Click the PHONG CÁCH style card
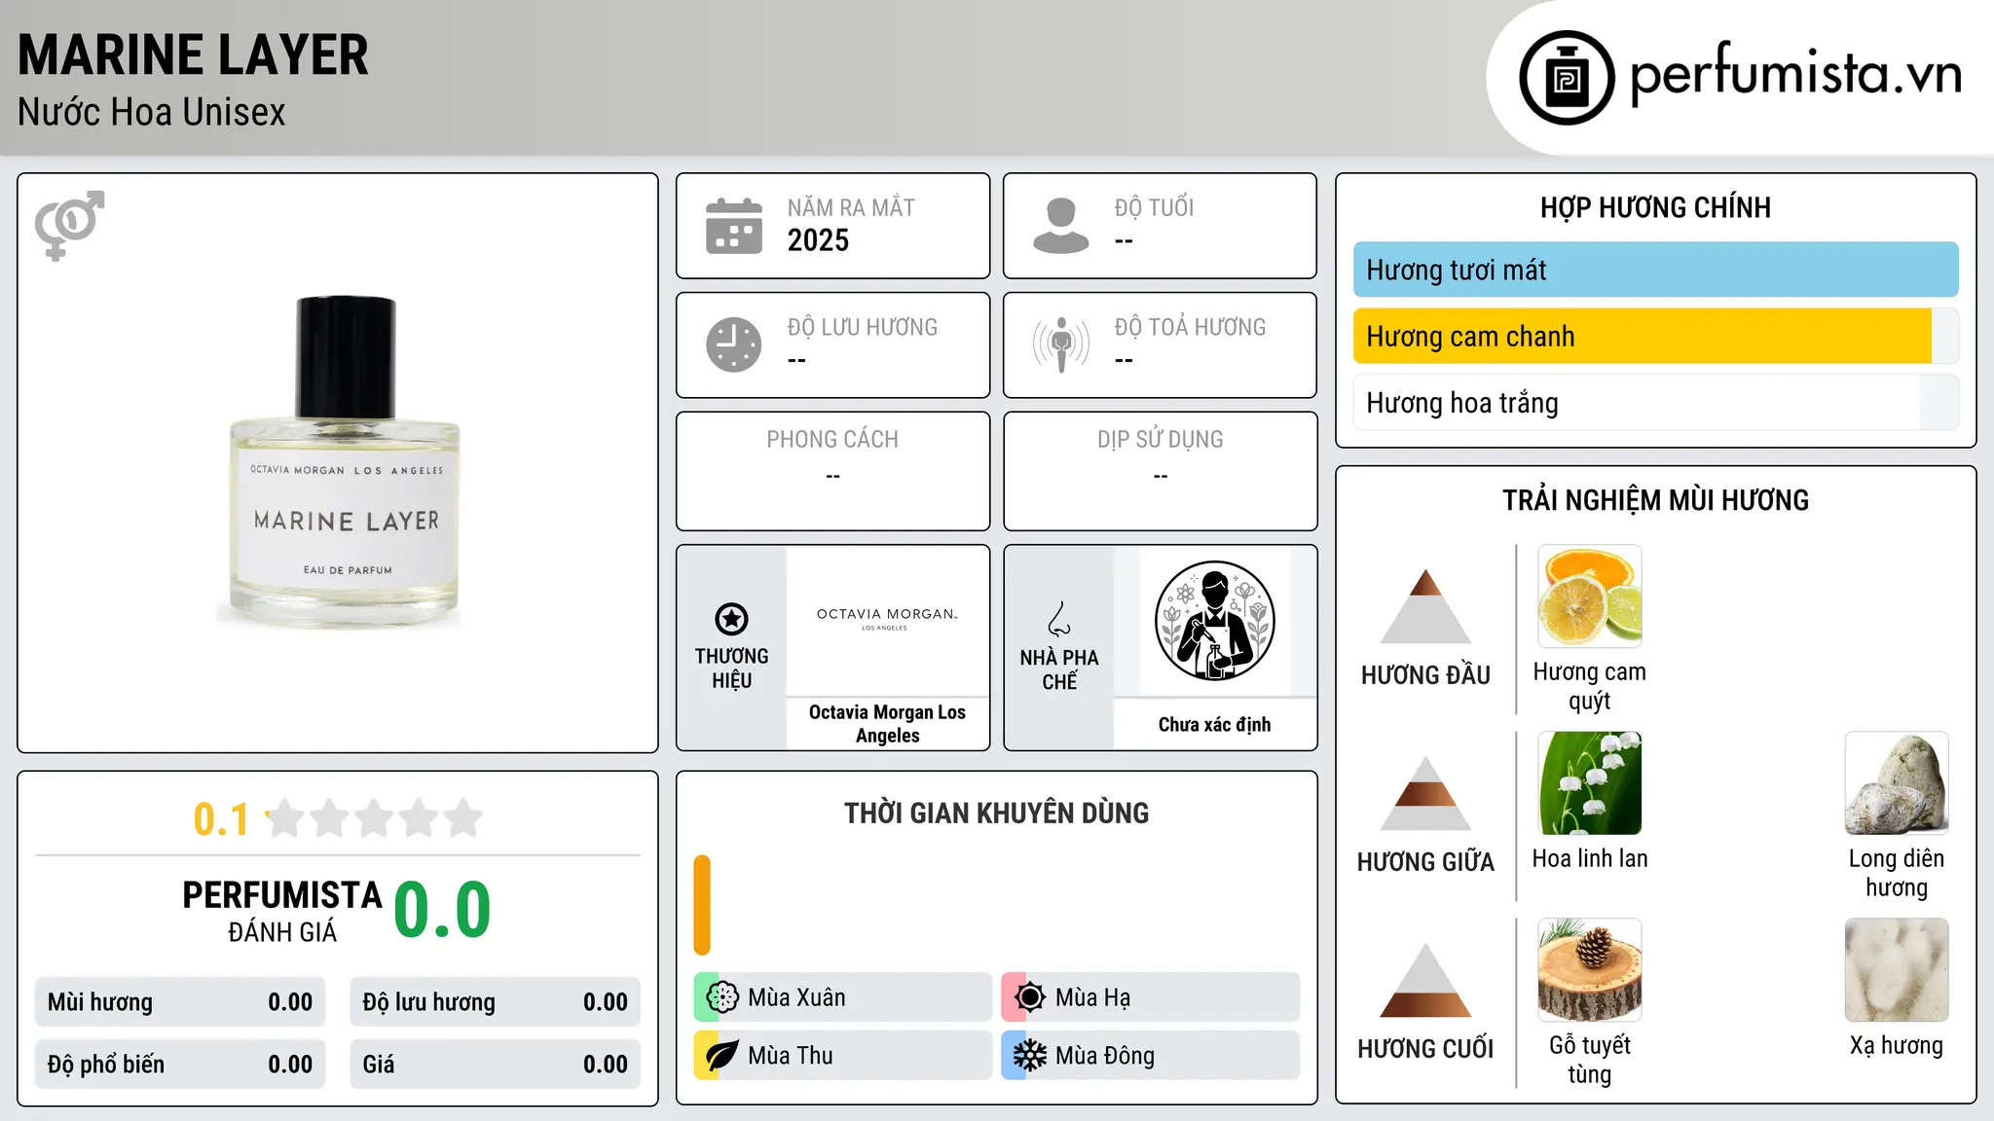Viewport: 1994px width, 1121px height. 832,471
